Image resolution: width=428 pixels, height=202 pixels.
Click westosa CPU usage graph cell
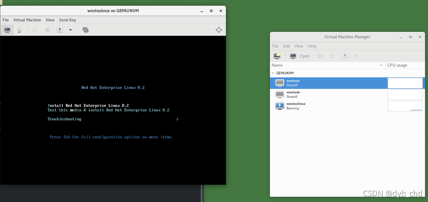[405, 83]
